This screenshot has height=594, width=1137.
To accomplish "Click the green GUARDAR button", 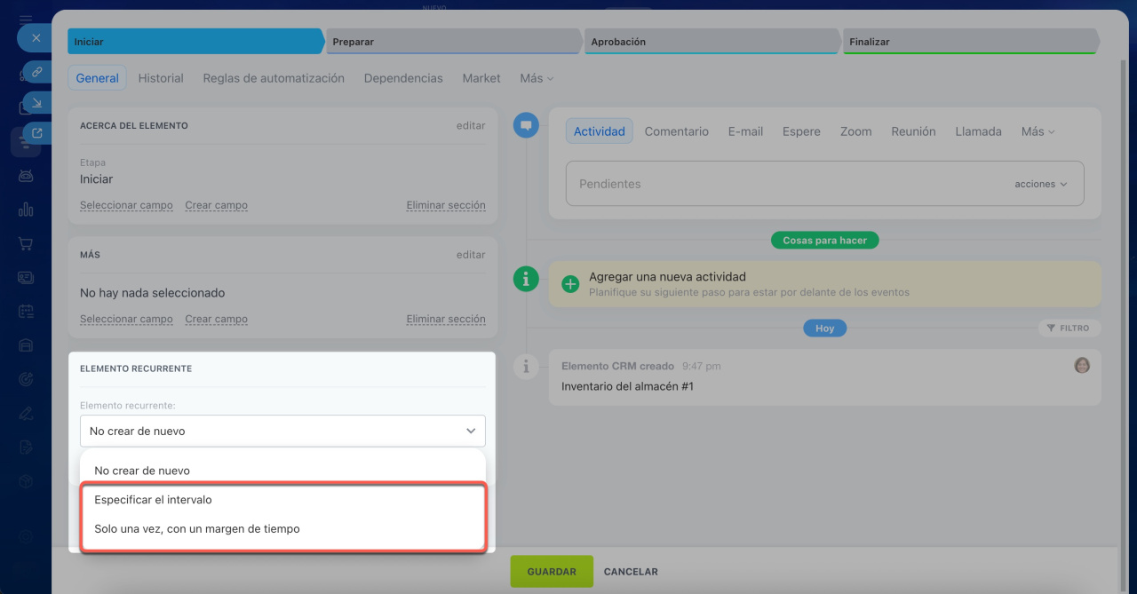I will click(552, 572).
